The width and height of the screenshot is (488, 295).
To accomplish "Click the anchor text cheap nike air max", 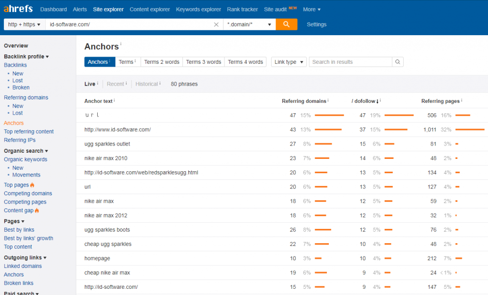I will 107,273.
